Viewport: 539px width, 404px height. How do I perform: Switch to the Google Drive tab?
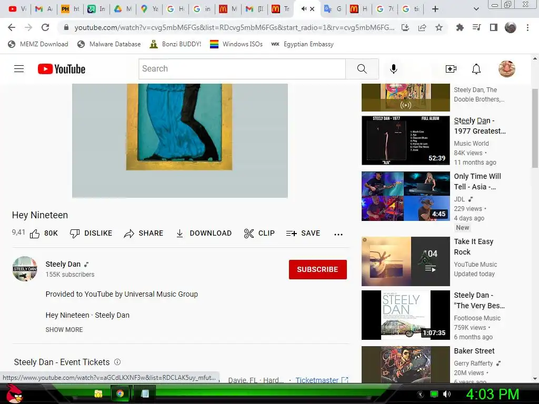pyautogui.click(x=123, y=9)
